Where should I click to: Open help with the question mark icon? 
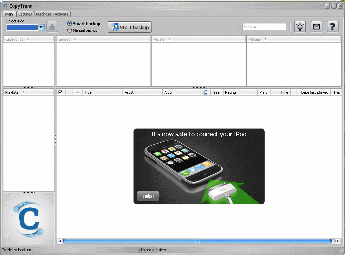333,27
